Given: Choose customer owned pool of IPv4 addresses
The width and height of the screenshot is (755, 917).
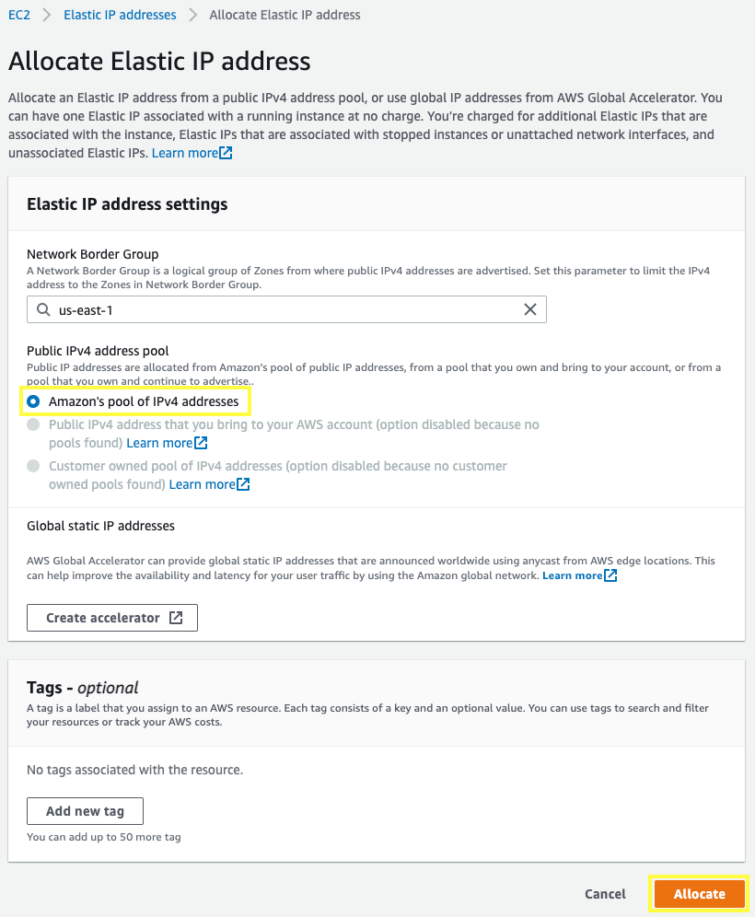Looking at the screenshot, I should (33, 466).
